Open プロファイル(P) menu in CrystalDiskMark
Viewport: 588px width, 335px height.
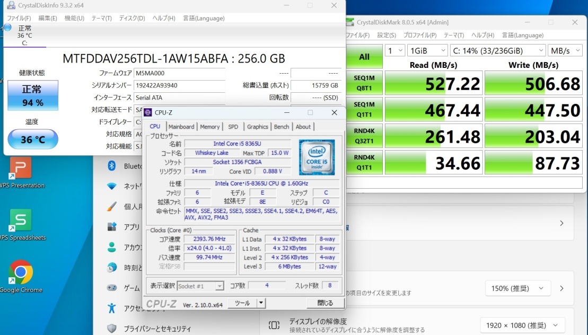tap(419, 35)
